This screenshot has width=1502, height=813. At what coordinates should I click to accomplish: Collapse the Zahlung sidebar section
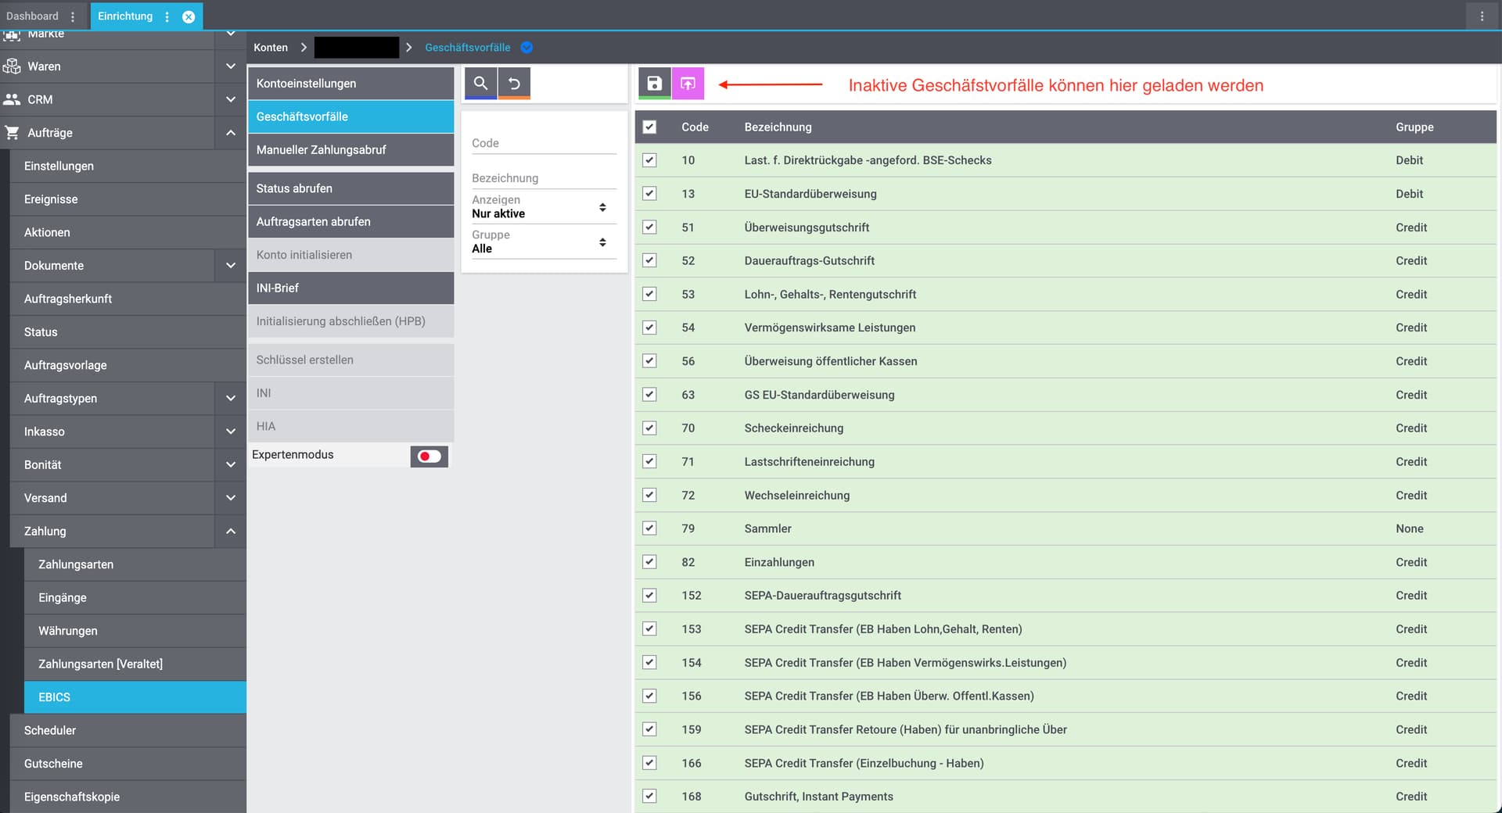(x=230, y=532)
